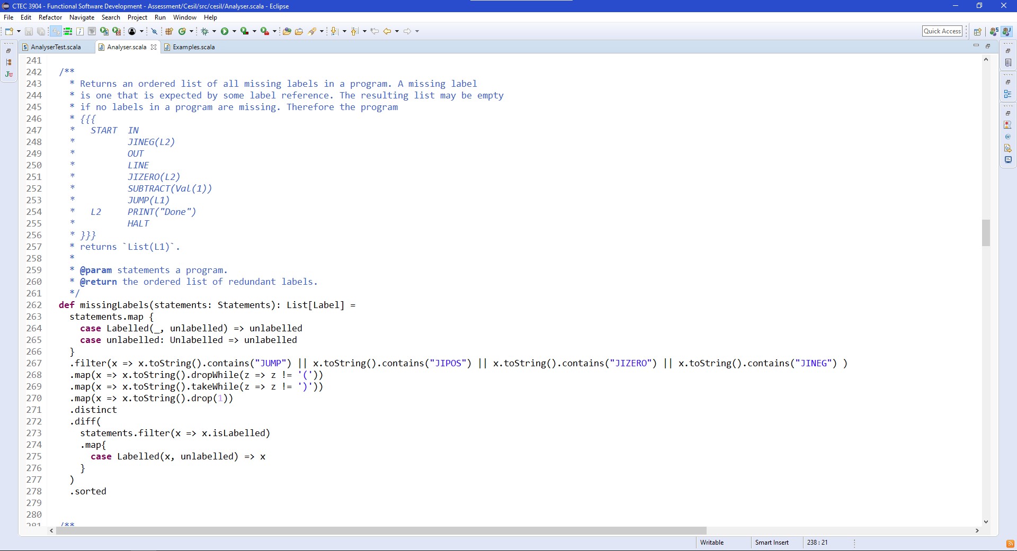Open the File menu

(x=8, y=17)
